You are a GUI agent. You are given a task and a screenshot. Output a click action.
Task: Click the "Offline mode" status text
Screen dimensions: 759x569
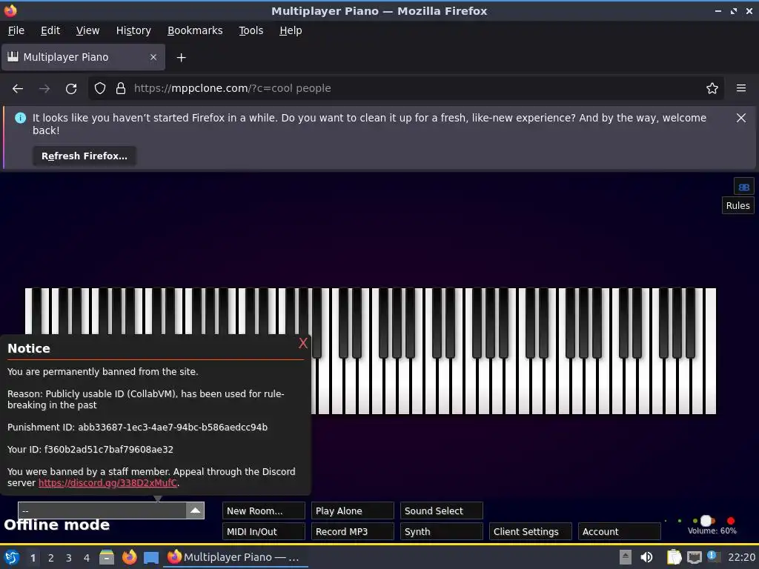point(56,525)
